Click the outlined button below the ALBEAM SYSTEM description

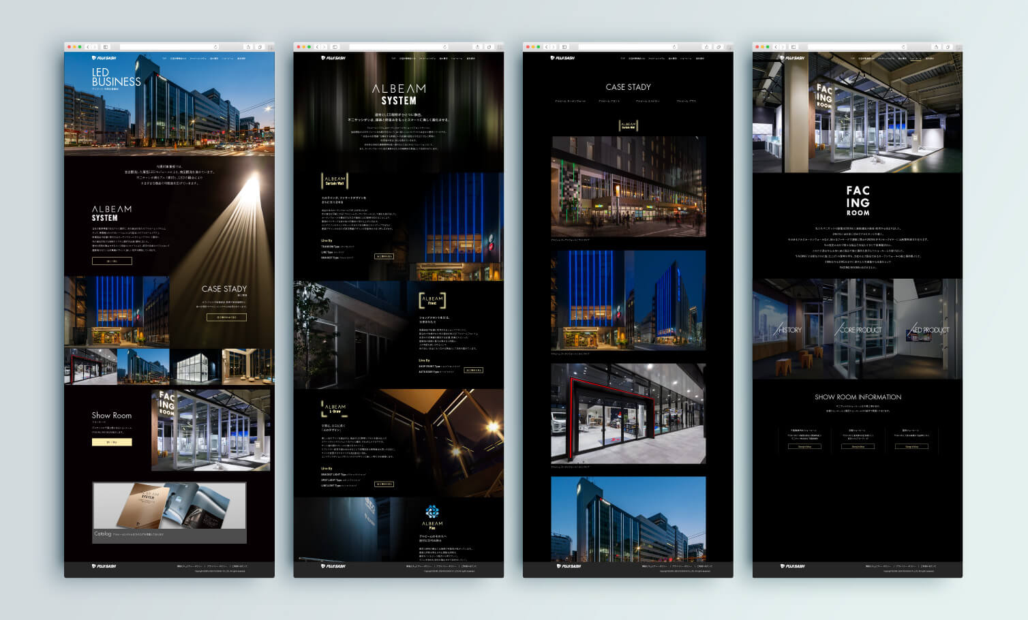coord(112,261)
